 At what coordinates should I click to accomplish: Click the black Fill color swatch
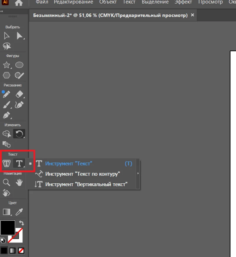click(x=8, y=228)
